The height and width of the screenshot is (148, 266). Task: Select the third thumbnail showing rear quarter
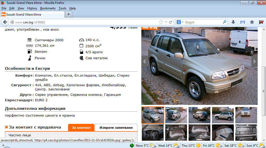(199, 115)
